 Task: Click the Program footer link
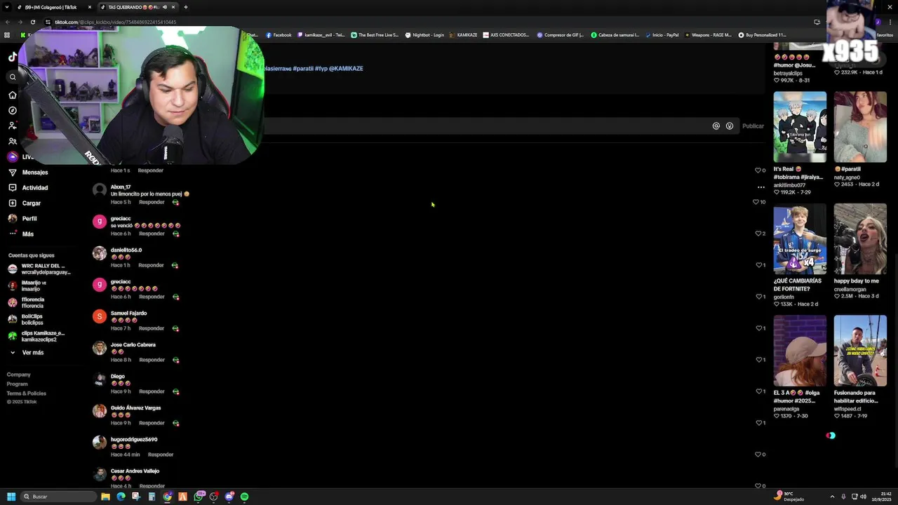point(18,384)
